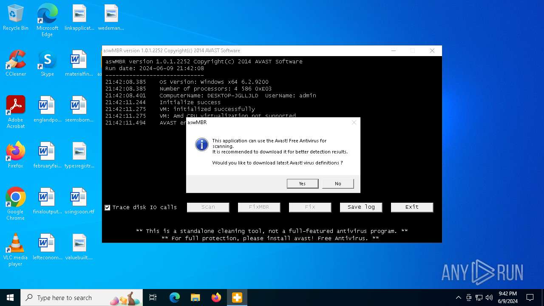The width and height of the screenshot is (544, 306).
Task: Select the lefteconom... Word document
Action: (47, 247)
